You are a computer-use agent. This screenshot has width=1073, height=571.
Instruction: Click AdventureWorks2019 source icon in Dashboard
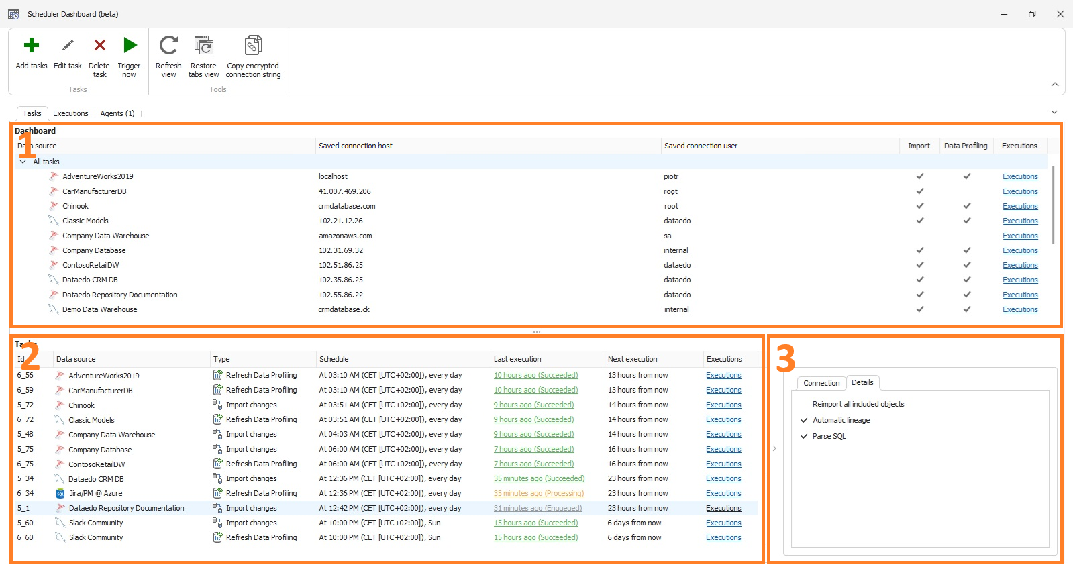(x=54, y=176)
